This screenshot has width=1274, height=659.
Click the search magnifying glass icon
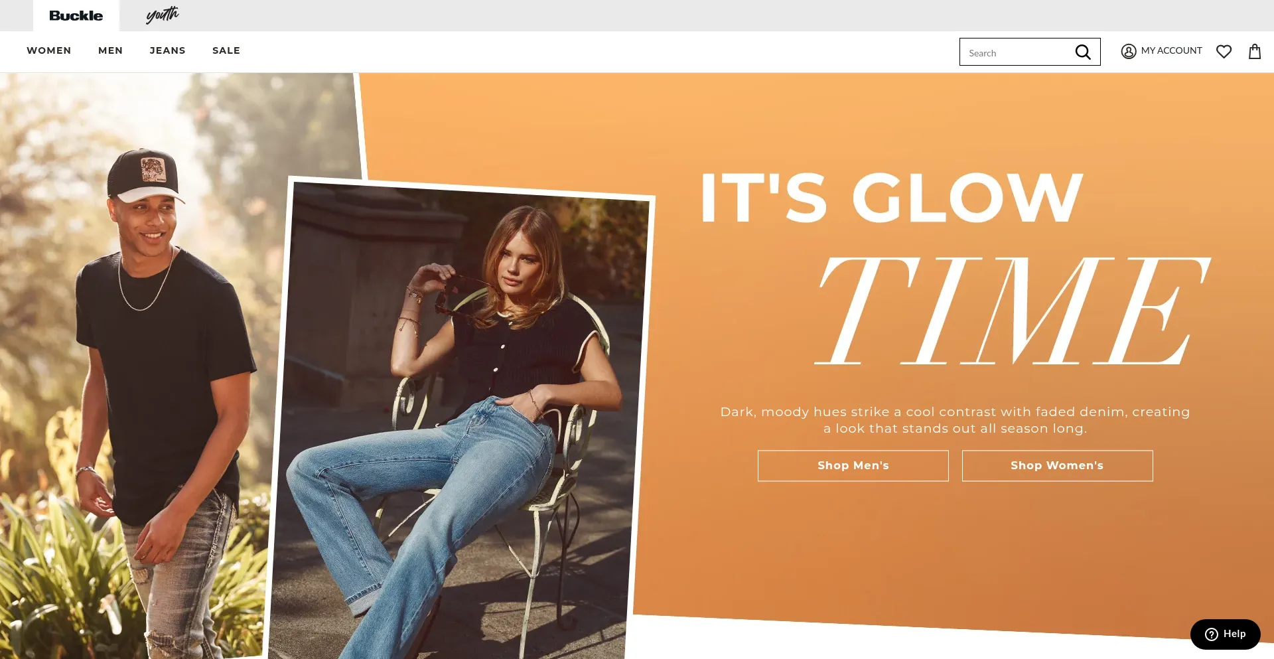click(1083, 52)
